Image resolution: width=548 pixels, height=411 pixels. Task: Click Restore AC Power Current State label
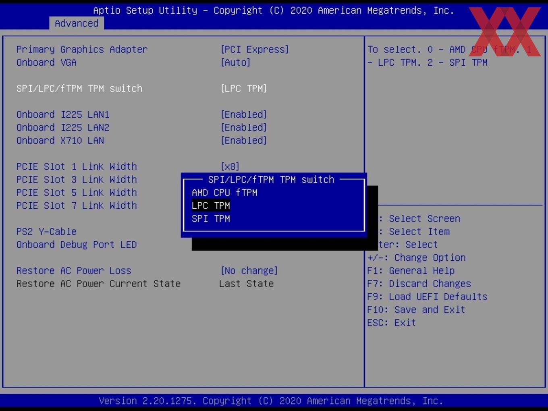98,284
